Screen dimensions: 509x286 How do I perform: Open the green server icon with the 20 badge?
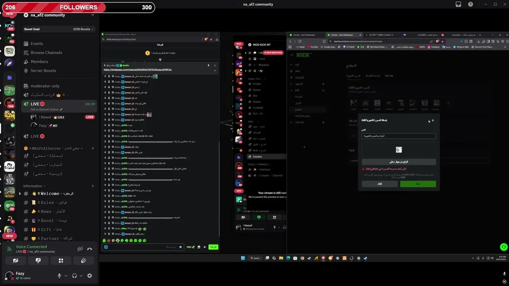click(10, 206)
